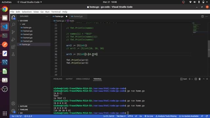
Task: Open the system menu arrow in top bar
Action: pos(207,2)
